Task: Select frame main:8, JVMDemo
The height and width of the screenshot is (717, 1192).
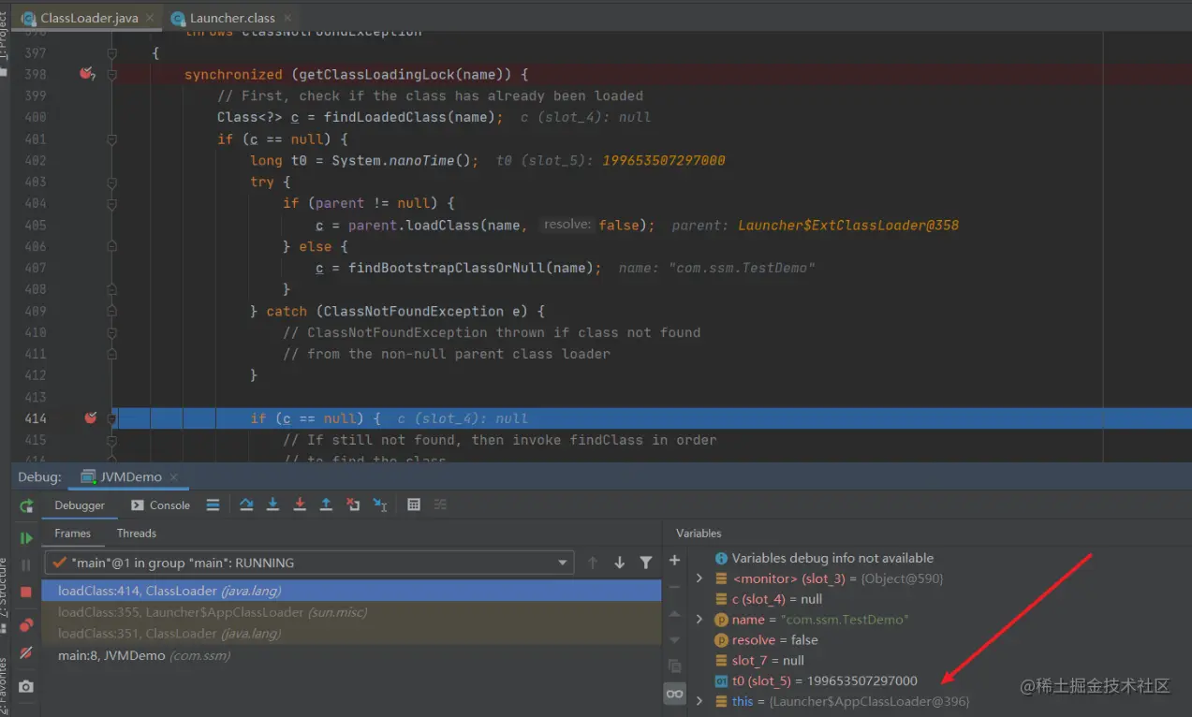Action: [351, 655]
